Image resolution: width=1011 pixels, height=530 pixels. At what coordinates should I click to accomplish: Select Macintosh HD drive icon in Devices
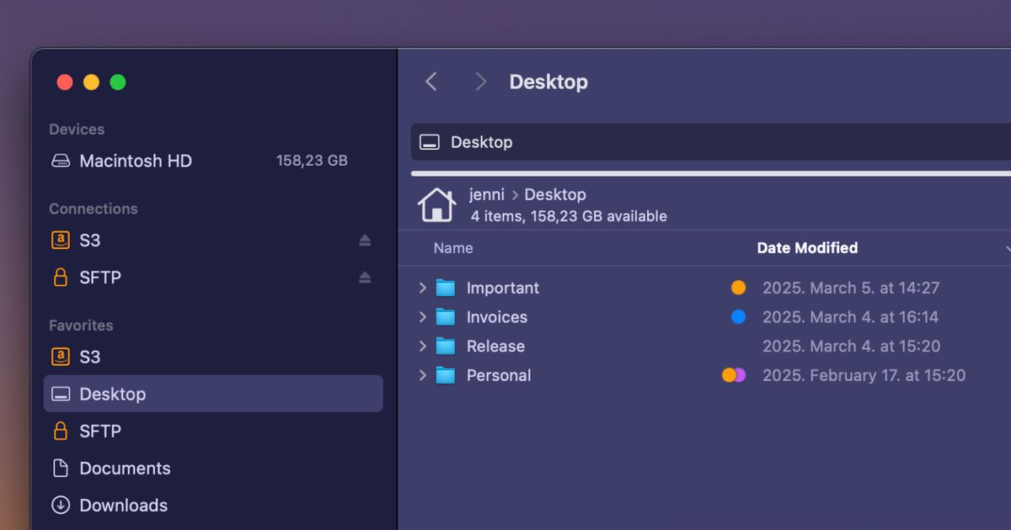(61, 161)
